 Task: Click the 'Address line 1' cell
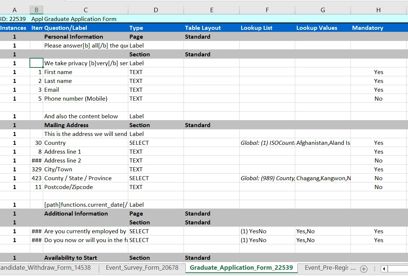pyautogui.click(x=86, y=152)
